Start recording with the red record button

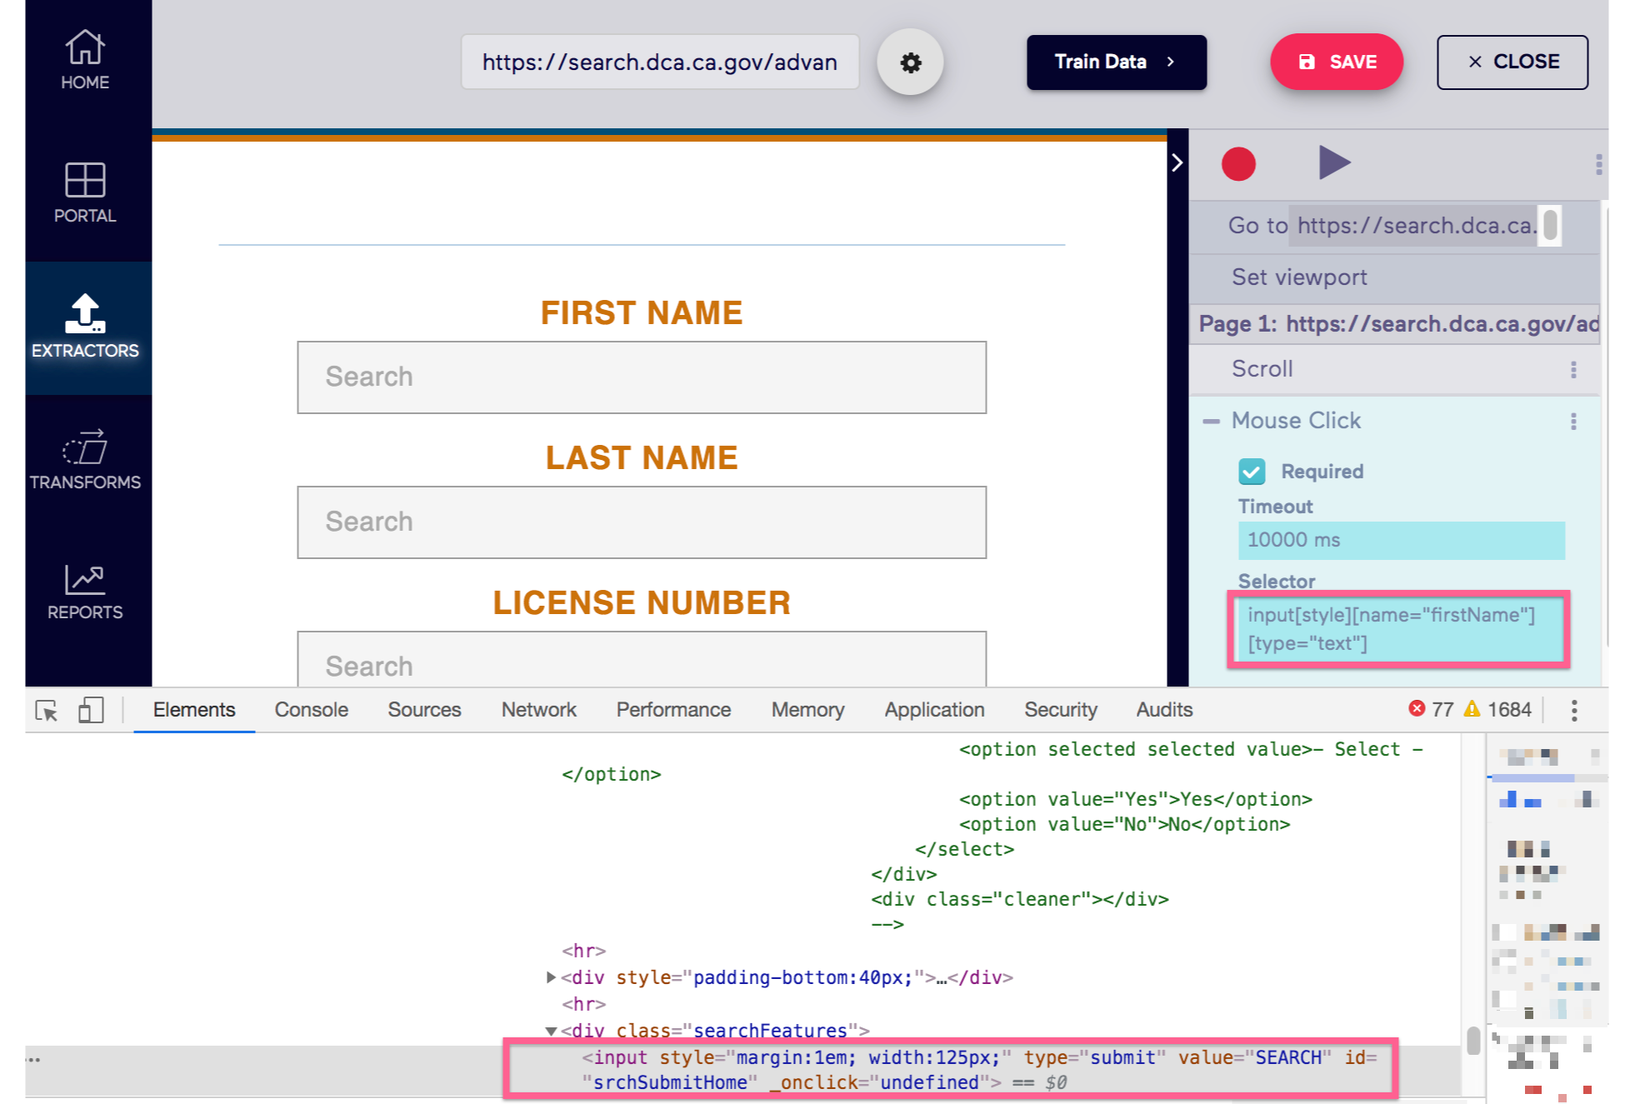tap(1239, 163)
